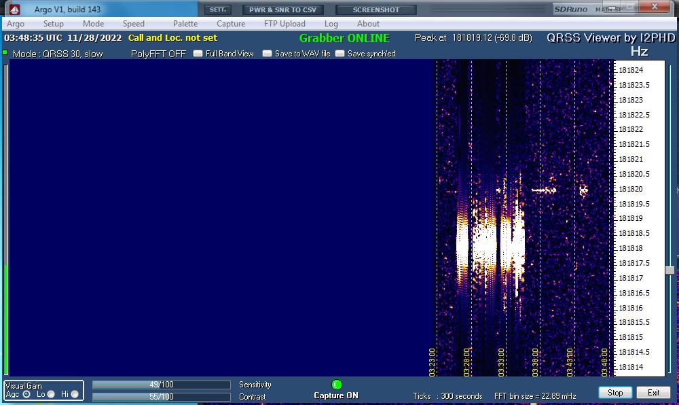The image size is (679, 405).
Task: Open the Mode menu
Action: (x=93, y=24)
